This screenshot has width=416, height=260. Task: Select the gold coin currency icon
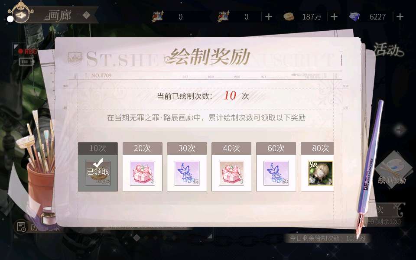coord(289,17)
